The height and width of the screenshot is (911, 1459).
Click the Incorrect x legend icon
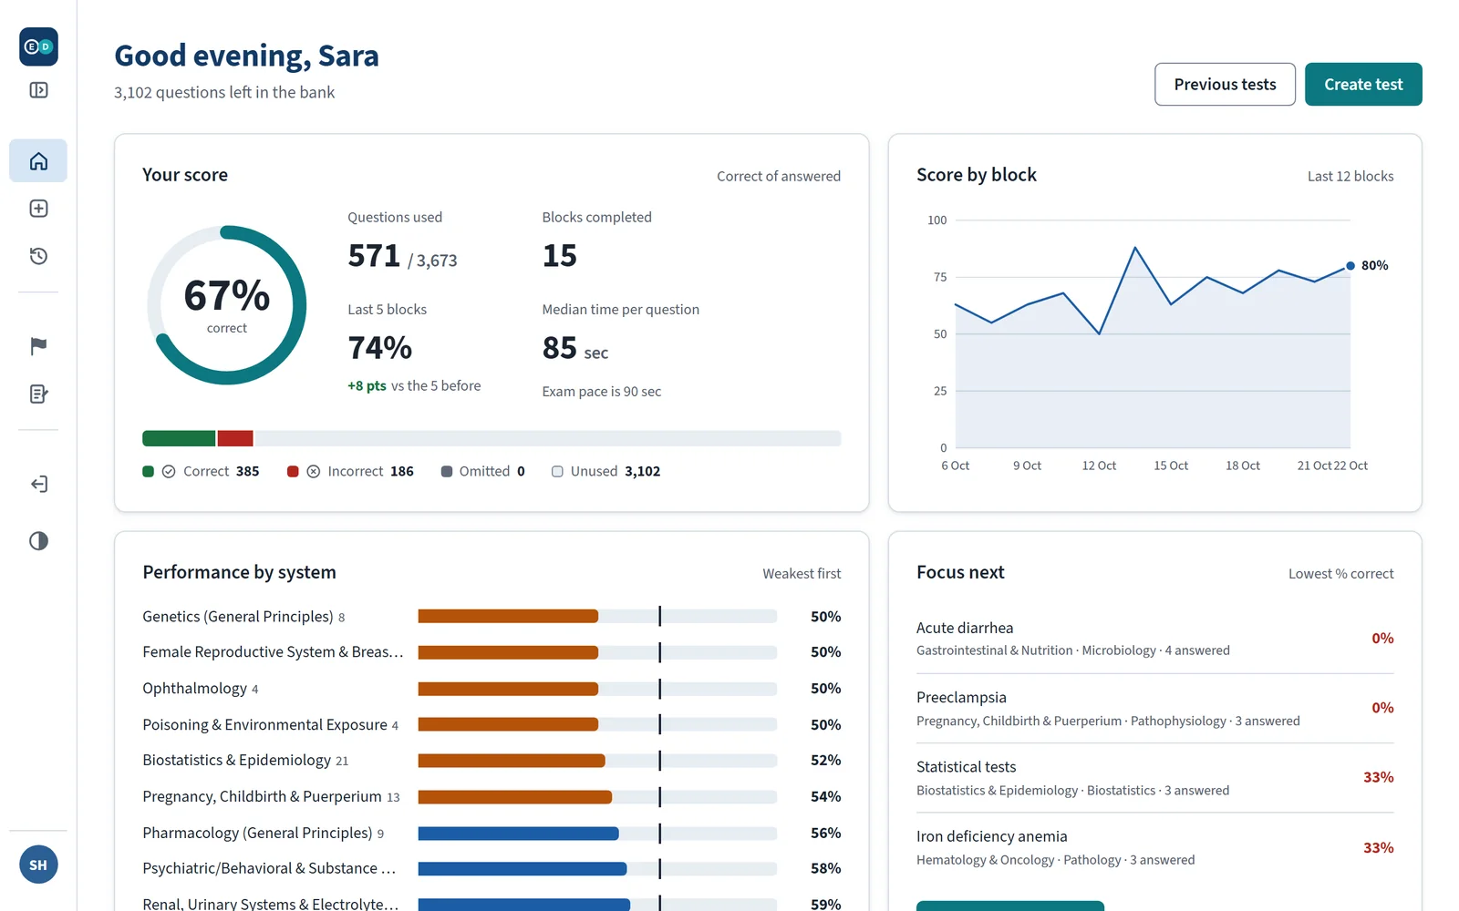(314, 471)
